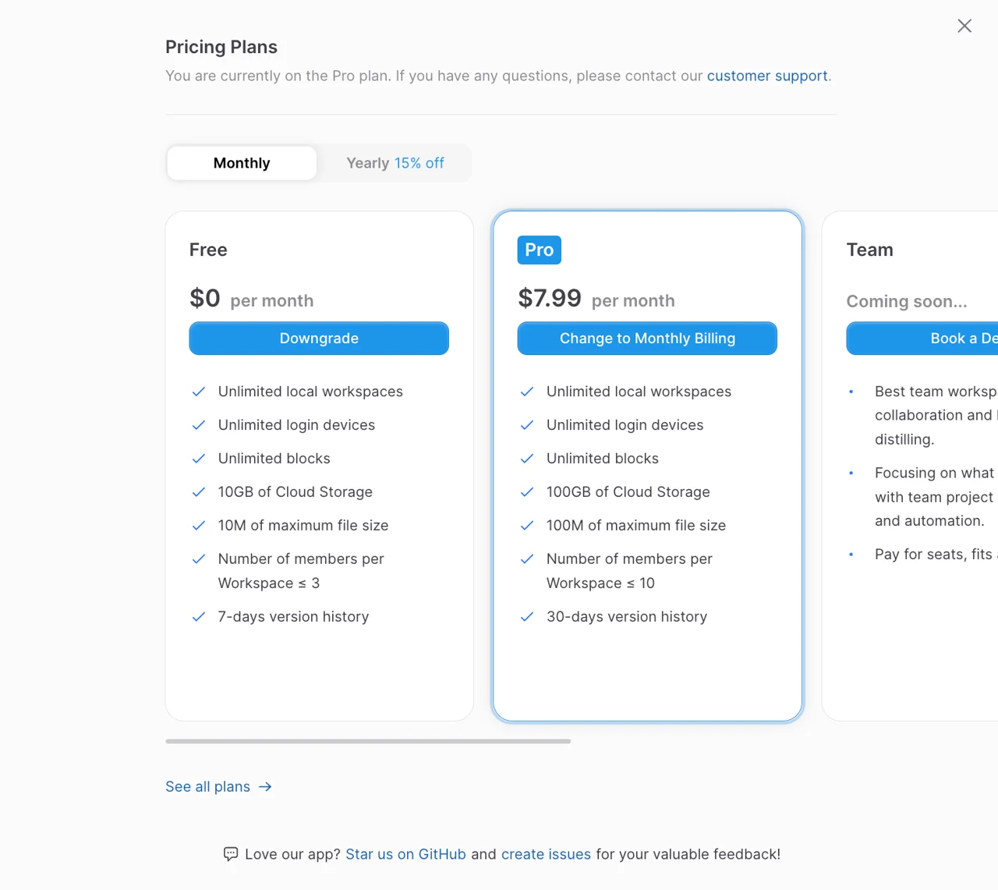Click the feedback chat bubble icon
This screenshot has height=890, width=998.
(231, 854)
